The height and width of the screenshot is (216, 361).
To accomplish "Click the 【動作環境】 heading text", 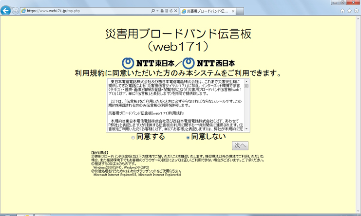I will tap(99, 153).
